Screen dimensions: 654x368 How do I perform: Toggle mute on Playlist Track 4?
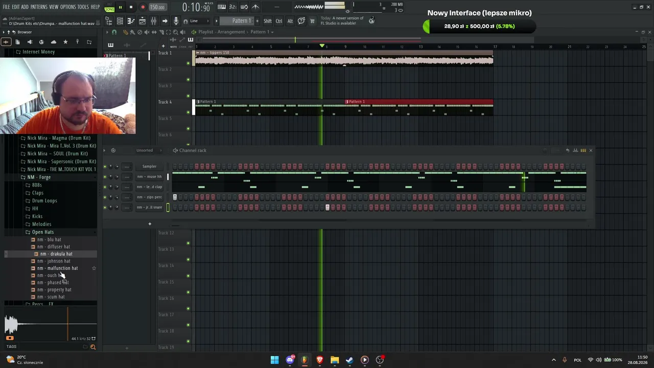(188, 112)
